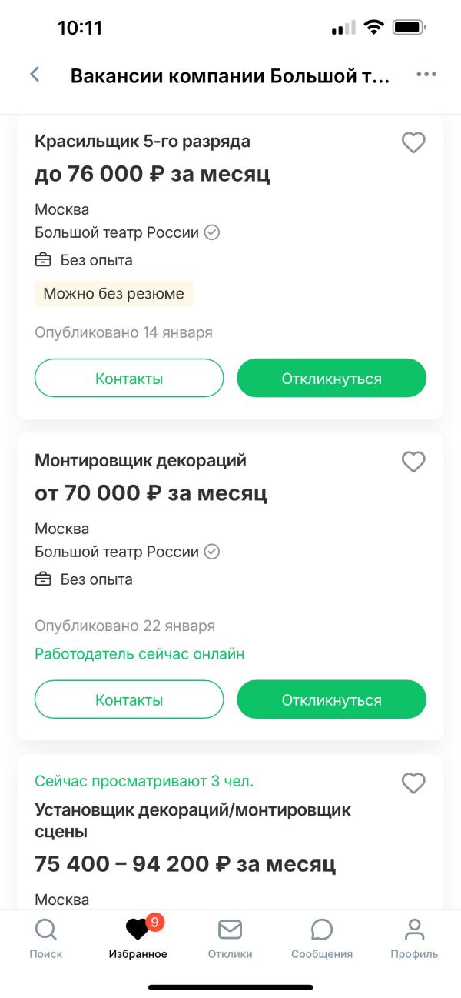This screenshot has height=998, width=461.
Task: Open Установщик декораций/монтировщик сцены vacancy title
Action: tap(193, 820)
